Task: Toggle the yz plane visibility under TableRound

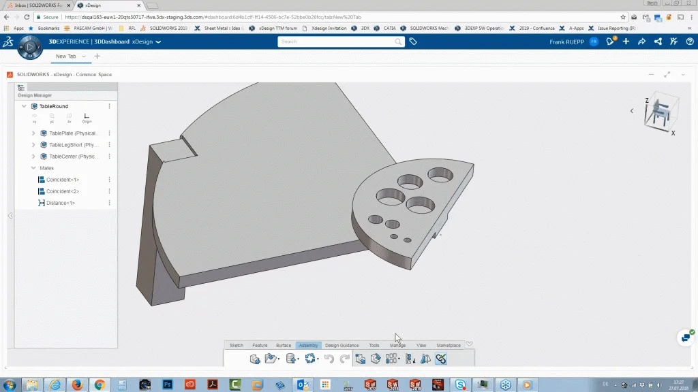Action: tap(52, 117)
